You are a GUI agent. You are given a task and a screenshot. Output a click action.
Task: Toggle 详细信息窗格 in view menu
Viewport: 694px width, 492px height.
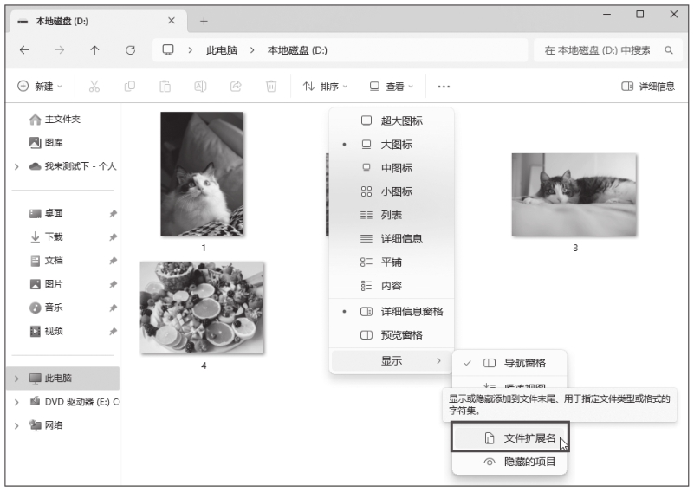[392, 312]
